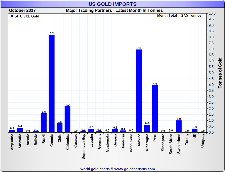Click the US GOLD IMPORTS title
The width and height of the screenshot is (225, 172).
click(112, 4)
